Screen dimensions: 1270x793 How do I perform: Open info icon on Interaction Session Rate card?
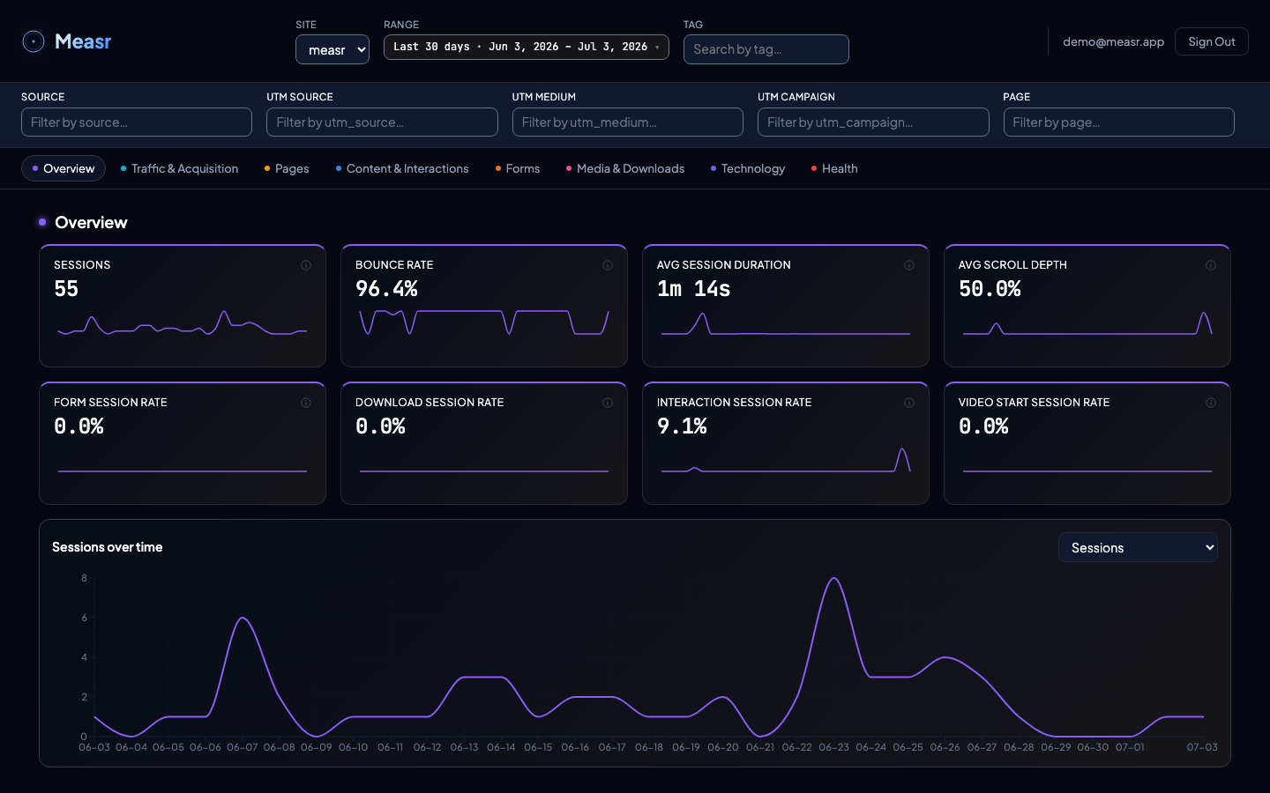909,403
